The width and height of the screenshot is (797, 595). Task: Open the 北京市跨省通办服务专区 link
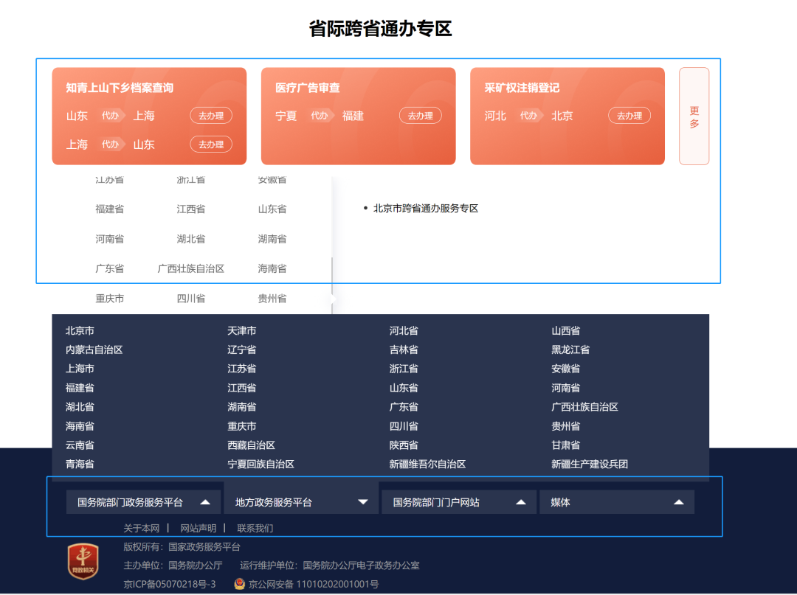coord(426,209)
